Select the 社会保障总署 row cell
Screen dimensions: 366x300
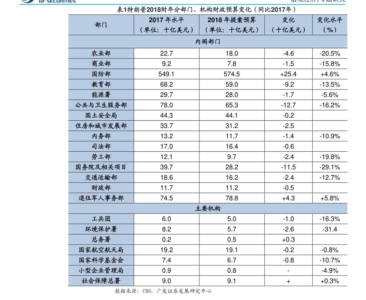click(101, 281)
